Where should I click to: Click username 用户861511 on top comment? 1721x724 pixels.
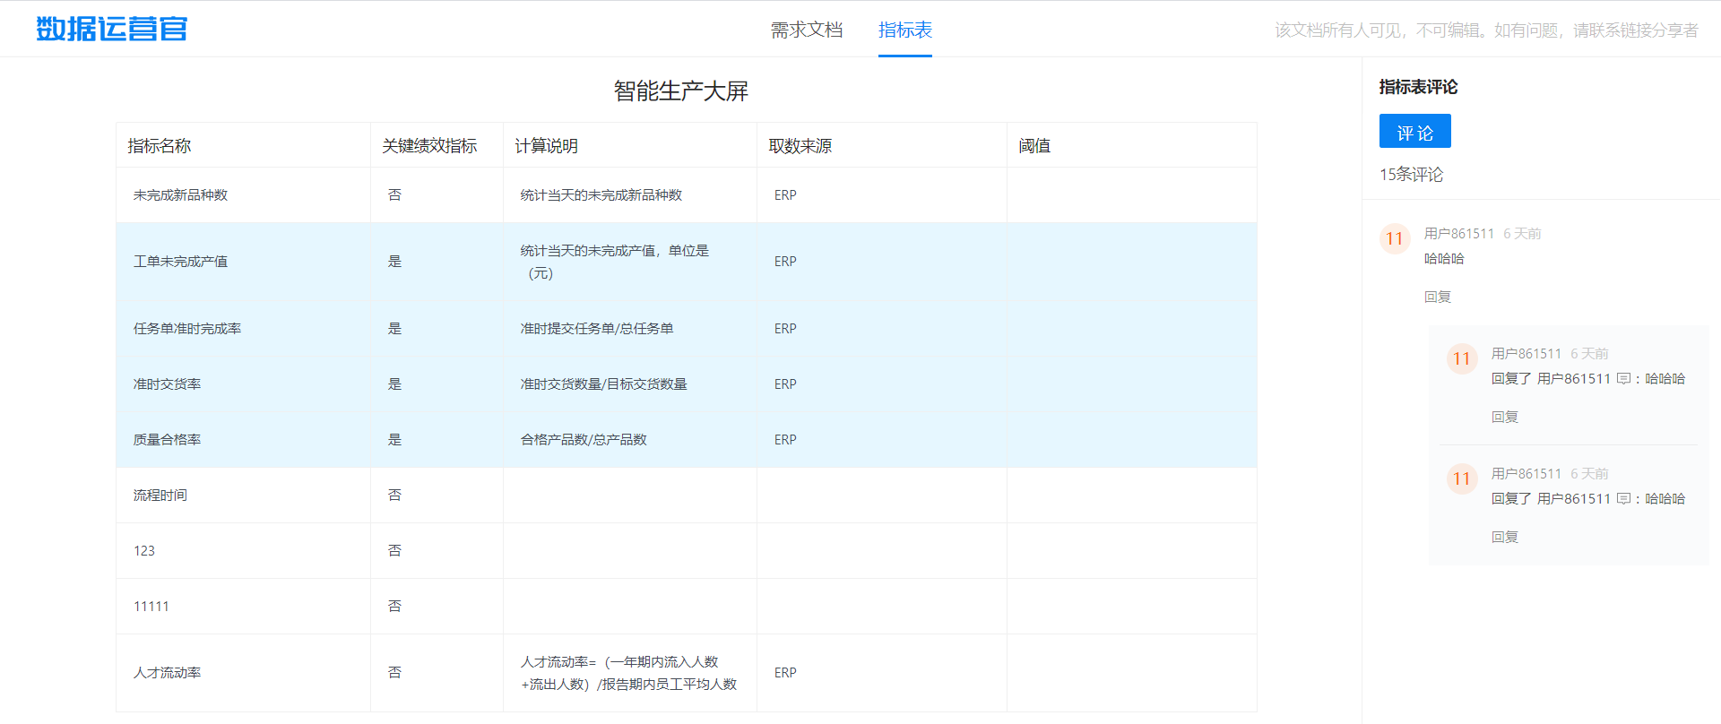point(1459,234)
